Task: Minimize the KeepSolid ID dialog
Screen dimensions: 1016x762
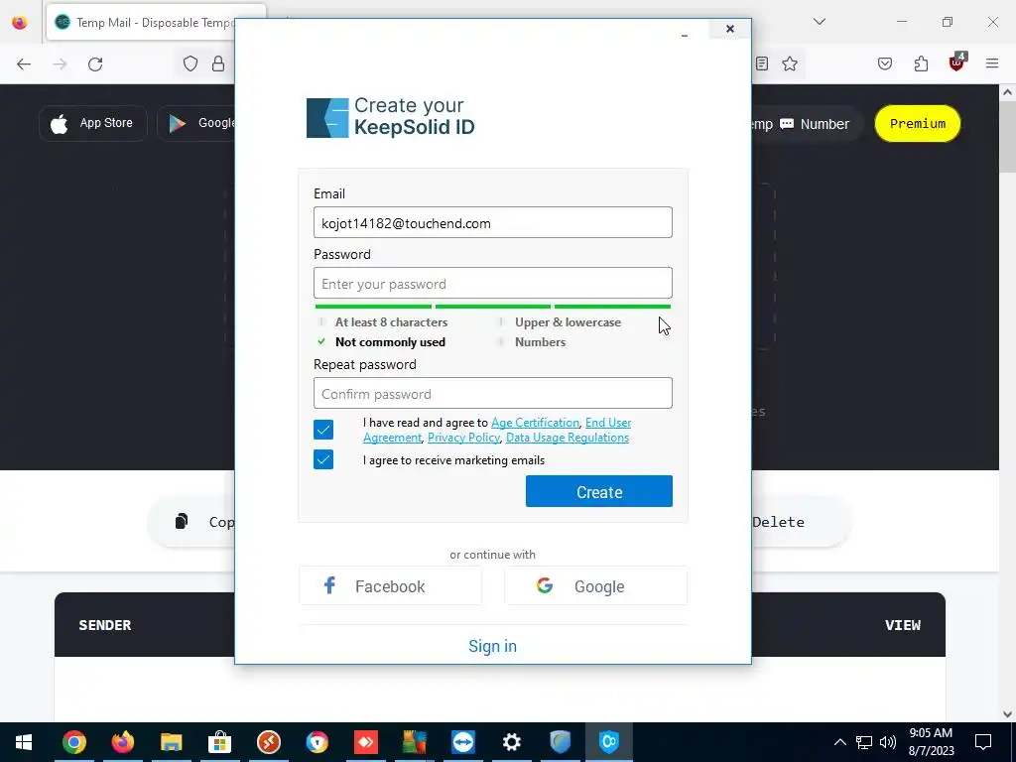Action: [x=685, y=33]
